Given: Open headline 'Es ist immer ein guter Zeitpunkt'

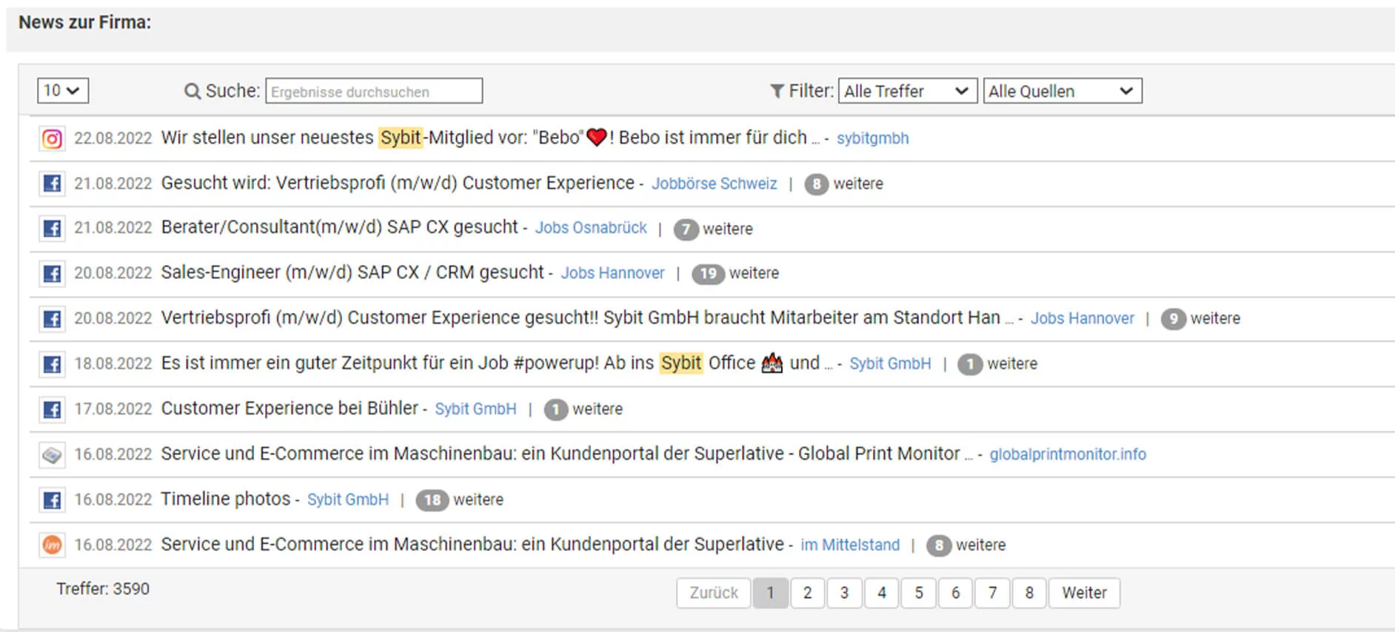Looking at the screenshot, I should click(497, 363).
